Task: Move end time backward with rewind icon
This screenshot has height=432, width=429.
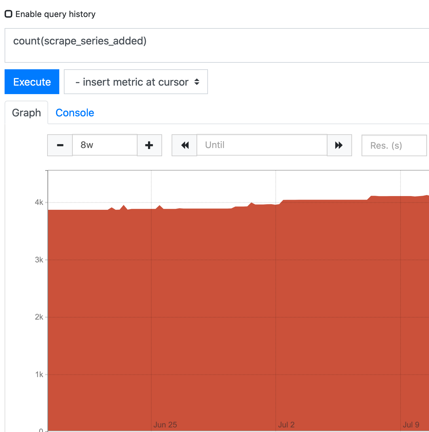Action: [x=184, y=145]
